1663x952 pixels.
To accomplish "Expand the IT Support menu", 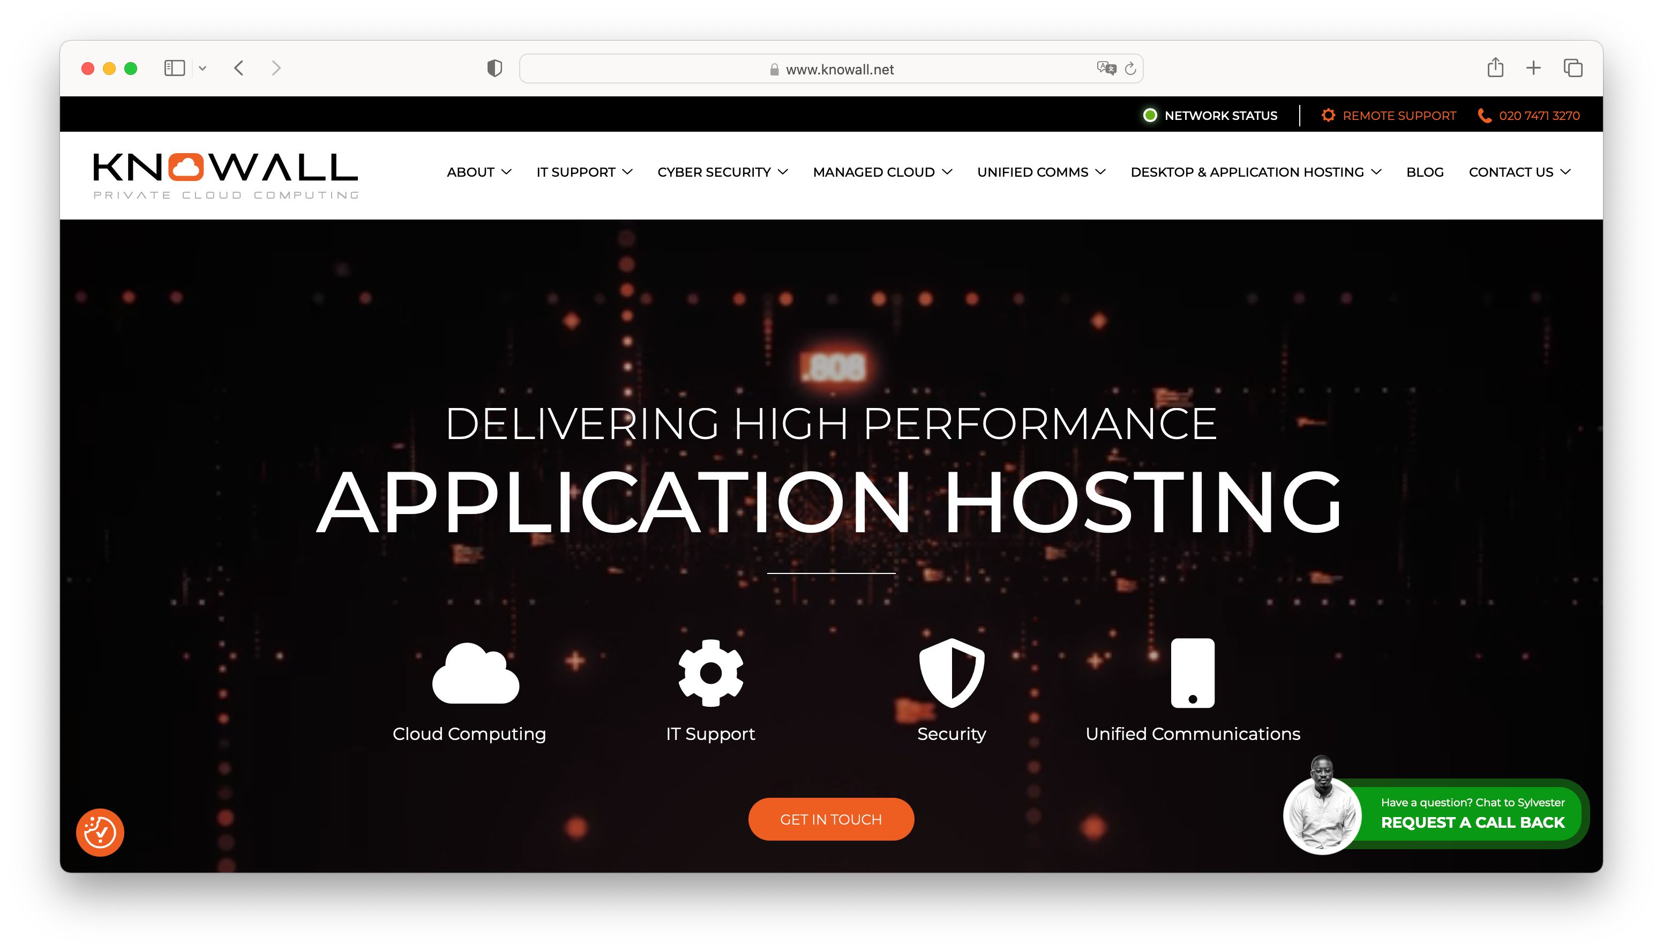I will pos(584,172).
